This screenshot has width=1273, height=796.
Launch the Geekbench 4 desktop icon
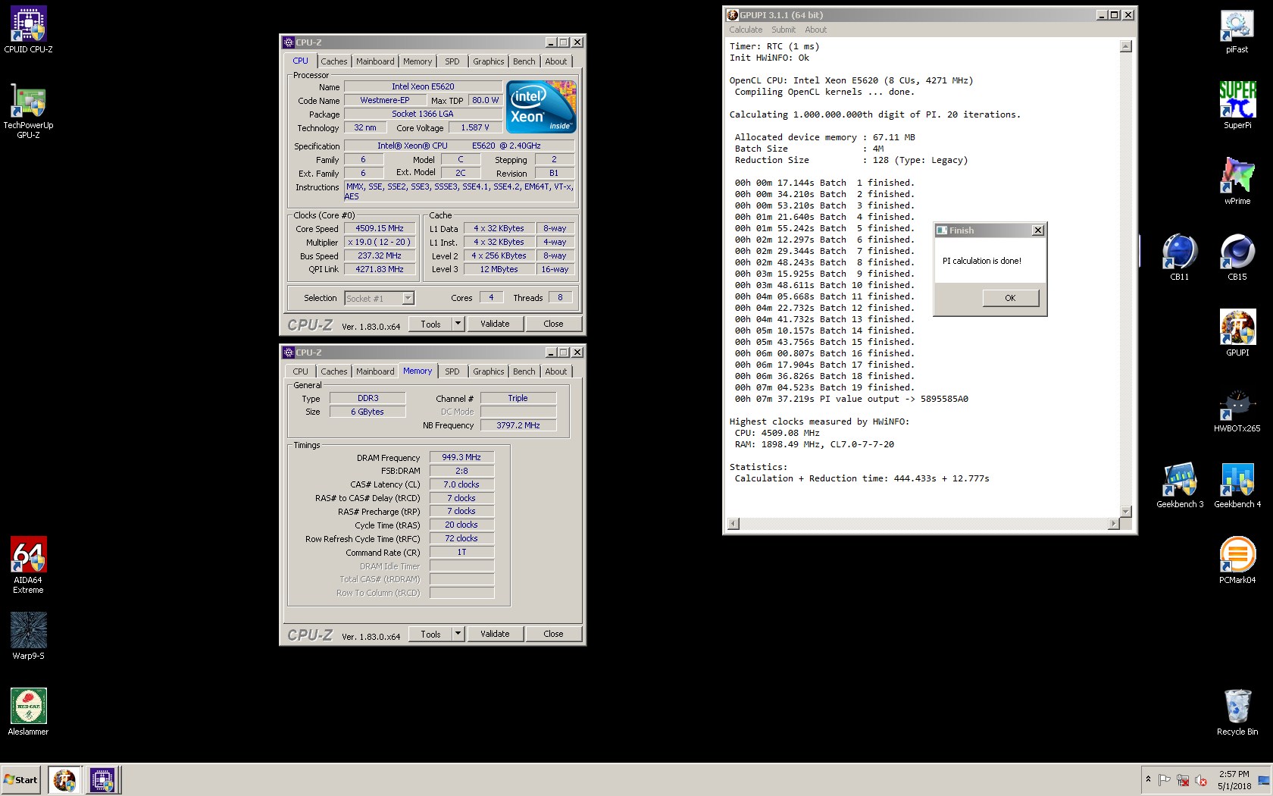pyautogui.click(x=1237, y=485)
